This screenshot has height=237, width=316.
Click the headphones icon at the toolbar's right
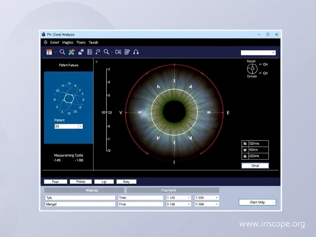[x=135, y=52]
